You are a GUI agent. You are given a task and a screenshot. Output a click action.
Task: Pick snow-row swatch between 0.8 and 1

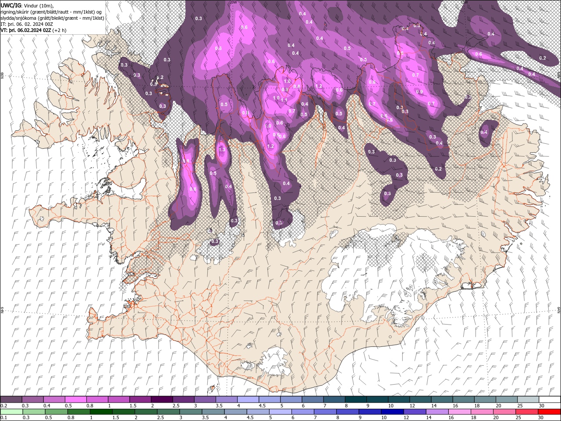[97, 399]
